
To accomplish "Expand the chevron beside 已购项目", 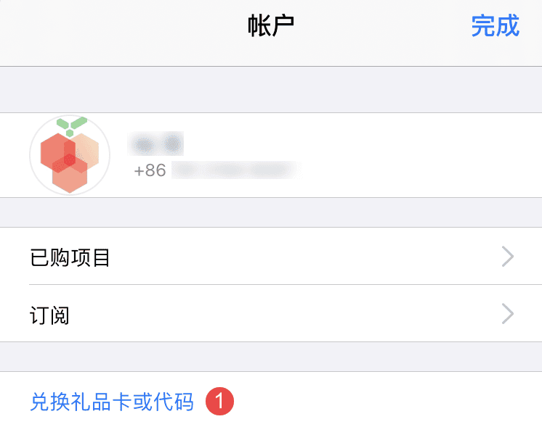I will coord(508,257).
